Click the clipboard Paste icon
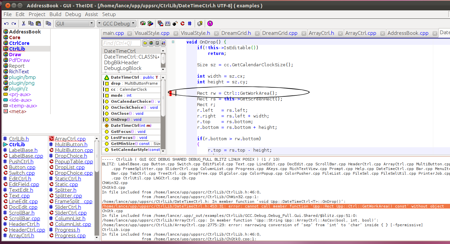450x244 pixels. 38,23
